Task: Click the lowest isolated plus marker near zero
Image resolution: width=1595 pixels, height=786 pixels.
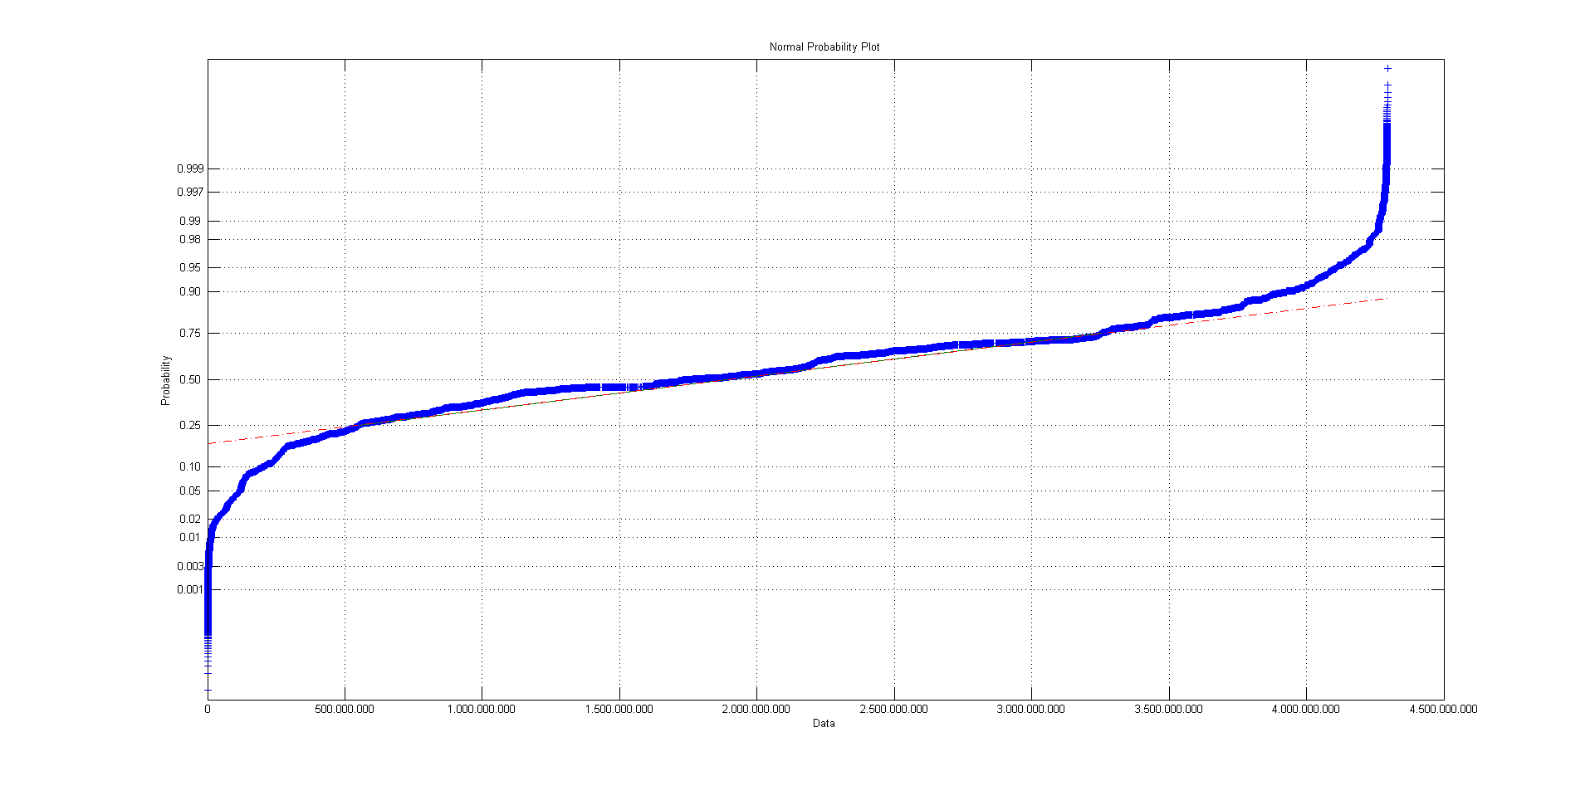Action: click(x=208, y=690)
